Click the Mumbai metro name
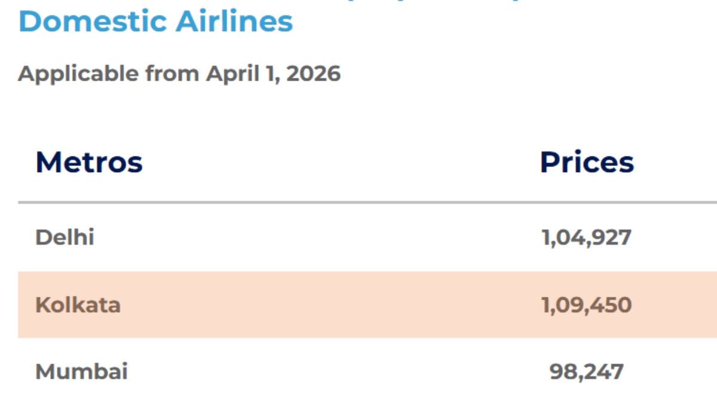Screen dimensions: 717x403 tap(81, 372)
